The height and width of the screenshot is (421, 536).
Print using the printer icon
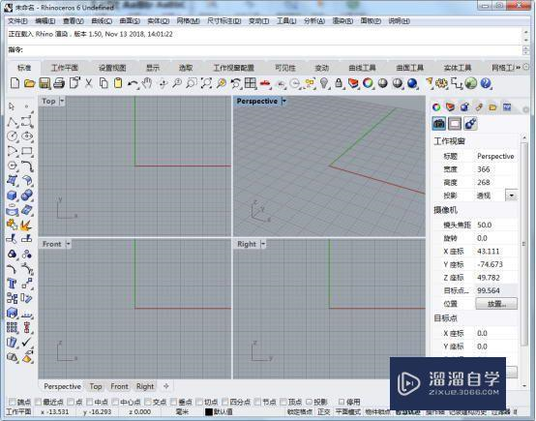59,83
